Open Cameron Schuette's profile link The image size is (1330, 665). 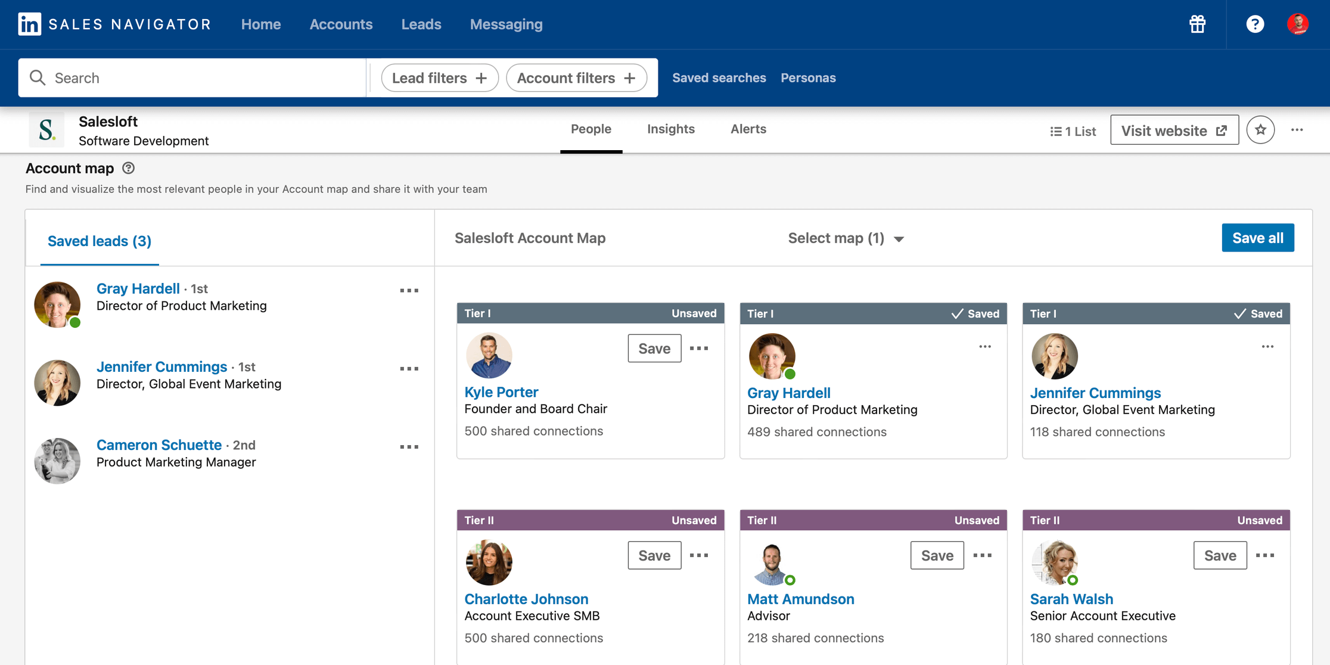pos(159,445)
